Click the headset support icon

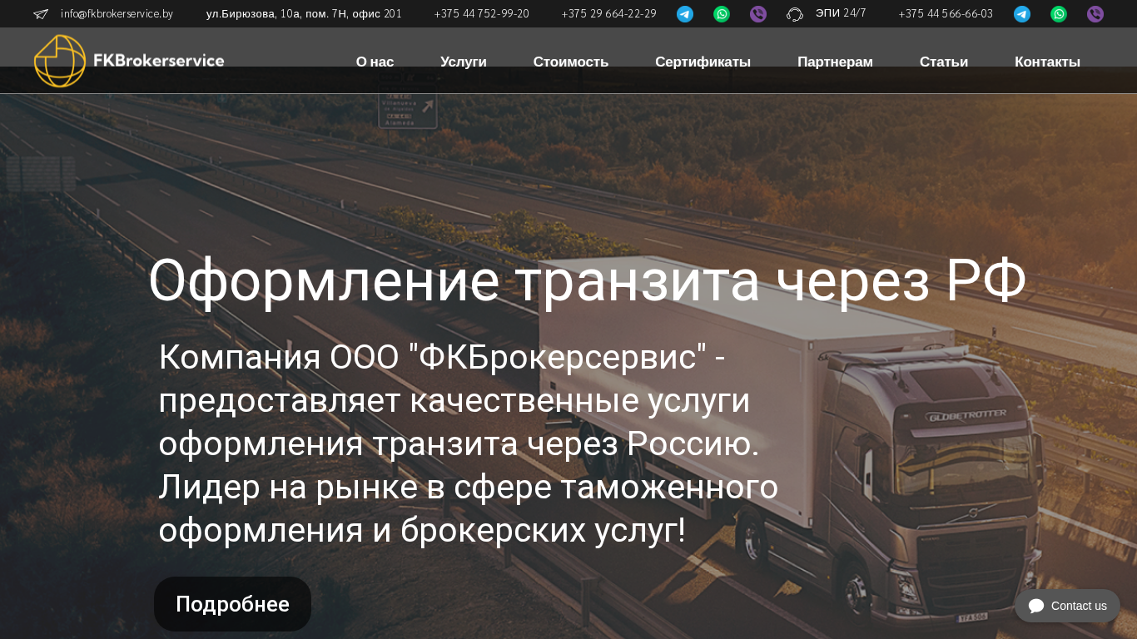[795, 14]
